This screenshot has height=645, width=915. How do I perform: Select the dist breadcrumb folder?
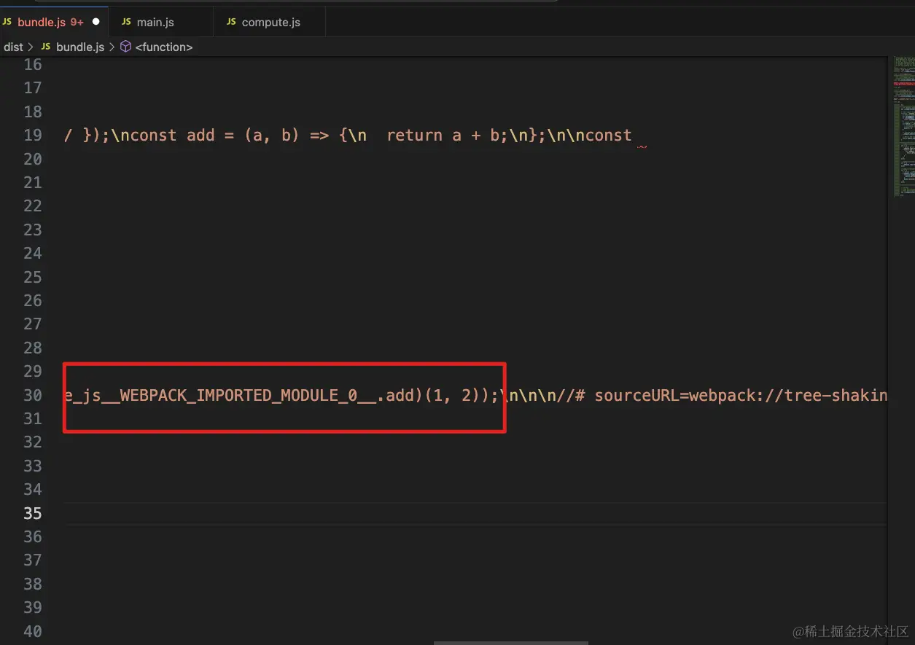(x=14, y=47)
